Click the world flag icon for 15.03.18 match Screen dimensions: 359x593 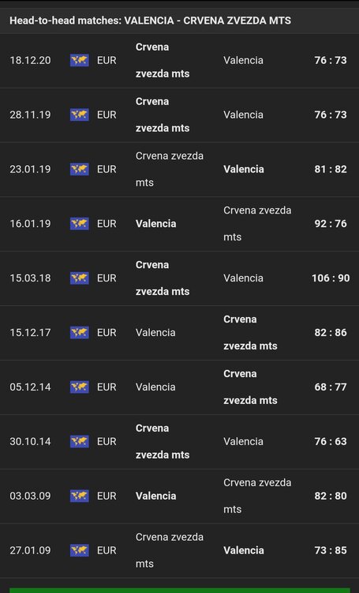[79, 278]
